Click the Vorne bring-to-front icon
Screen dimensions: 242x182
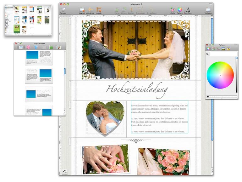117,10
